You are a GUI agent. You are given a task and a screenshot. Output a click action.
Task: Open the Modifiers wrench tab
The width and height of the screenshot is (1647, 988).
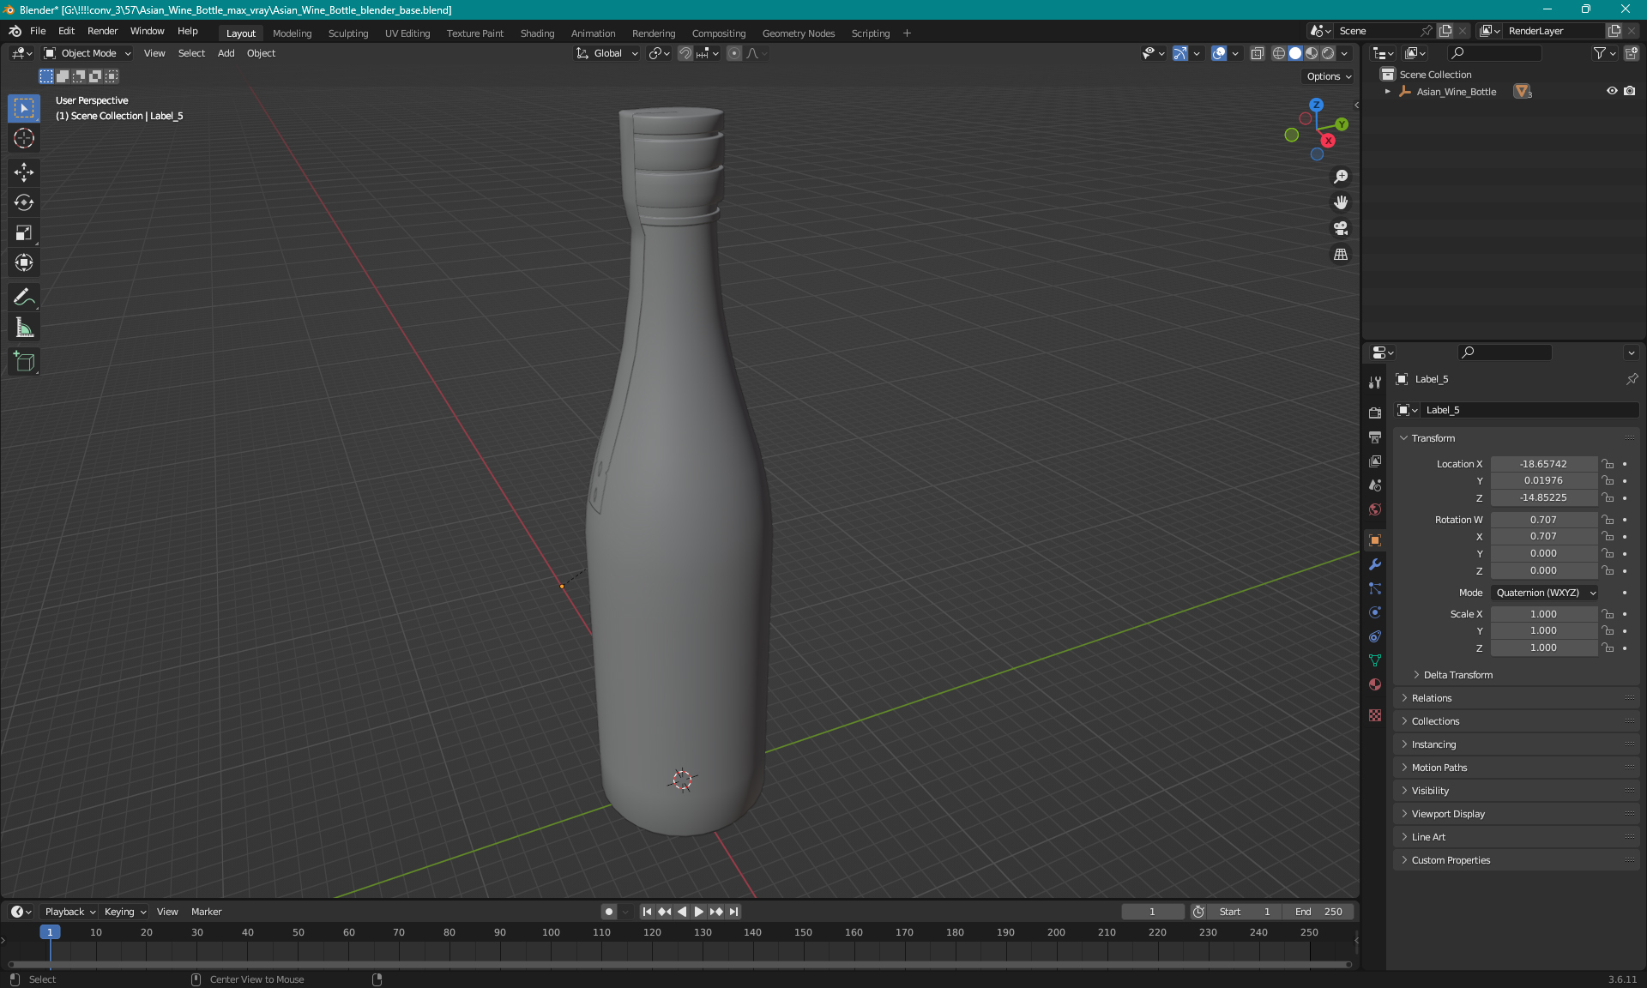click(1375, 564)
